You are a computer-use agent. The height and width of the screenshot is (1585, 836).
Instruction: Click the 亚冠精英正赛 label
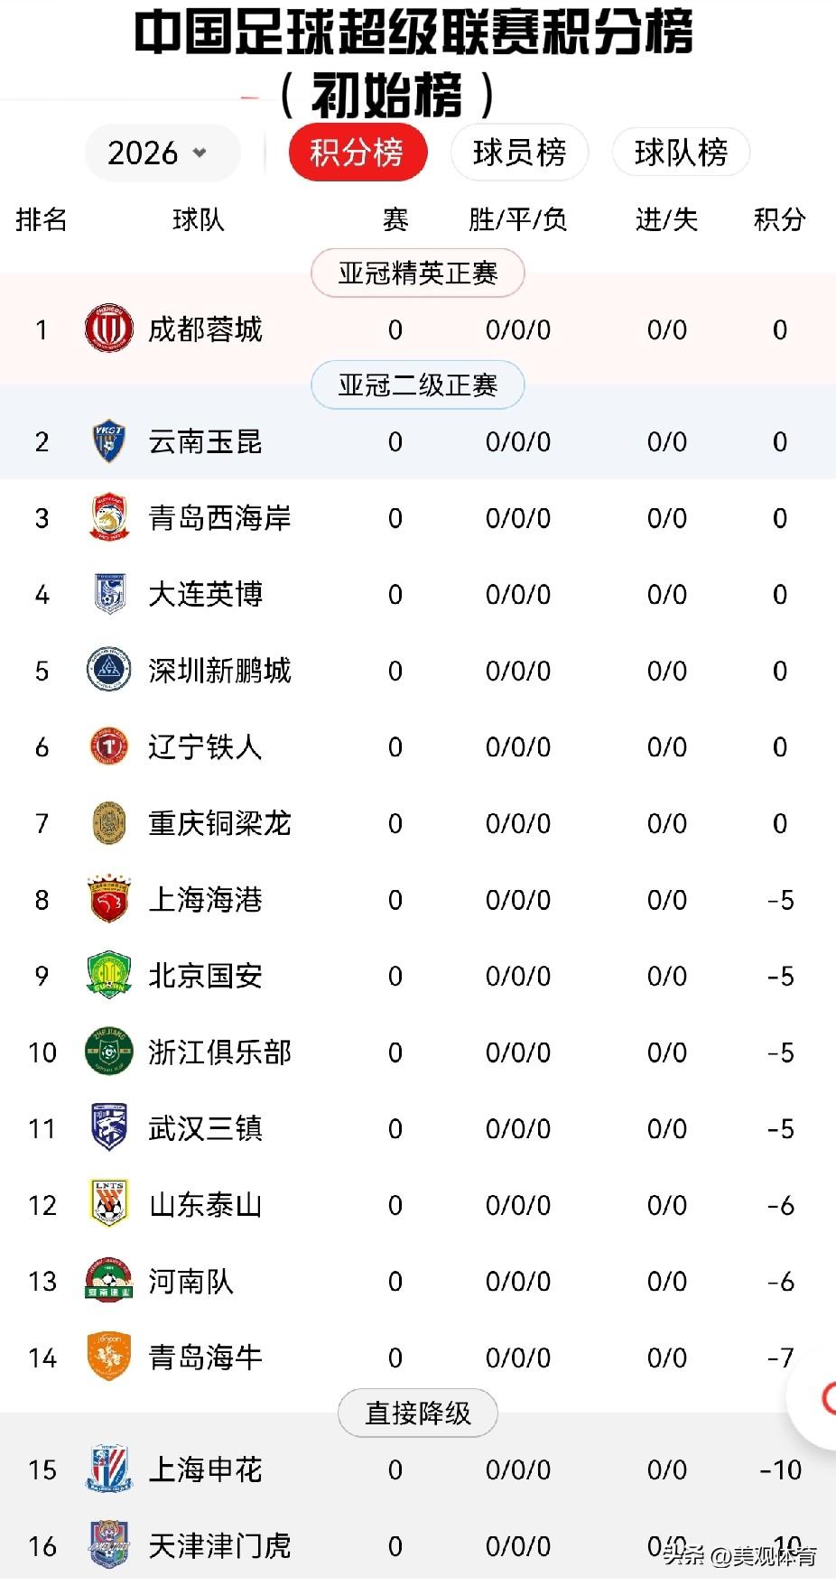point(418,273)
